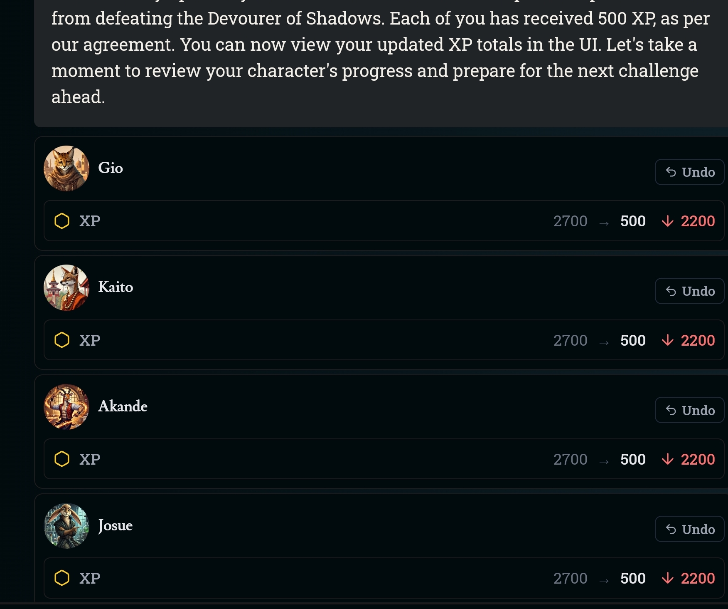728x609 pixels.
Task: Undo Akande's XP change
Action: (690, 410)
